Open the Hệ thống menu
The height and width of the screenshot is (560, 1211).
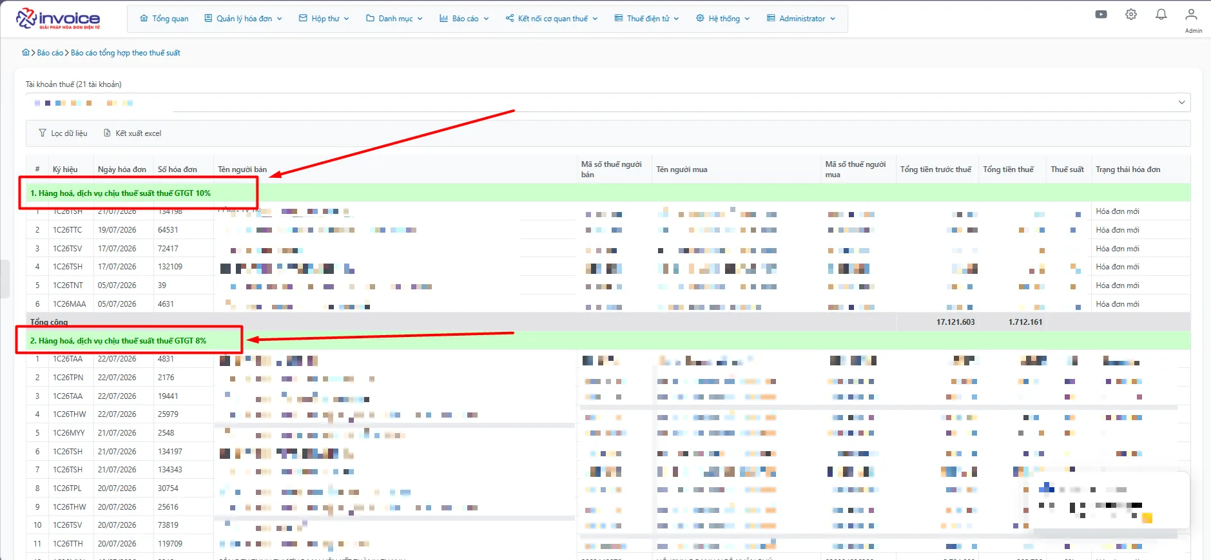click(x=723, y=19)
